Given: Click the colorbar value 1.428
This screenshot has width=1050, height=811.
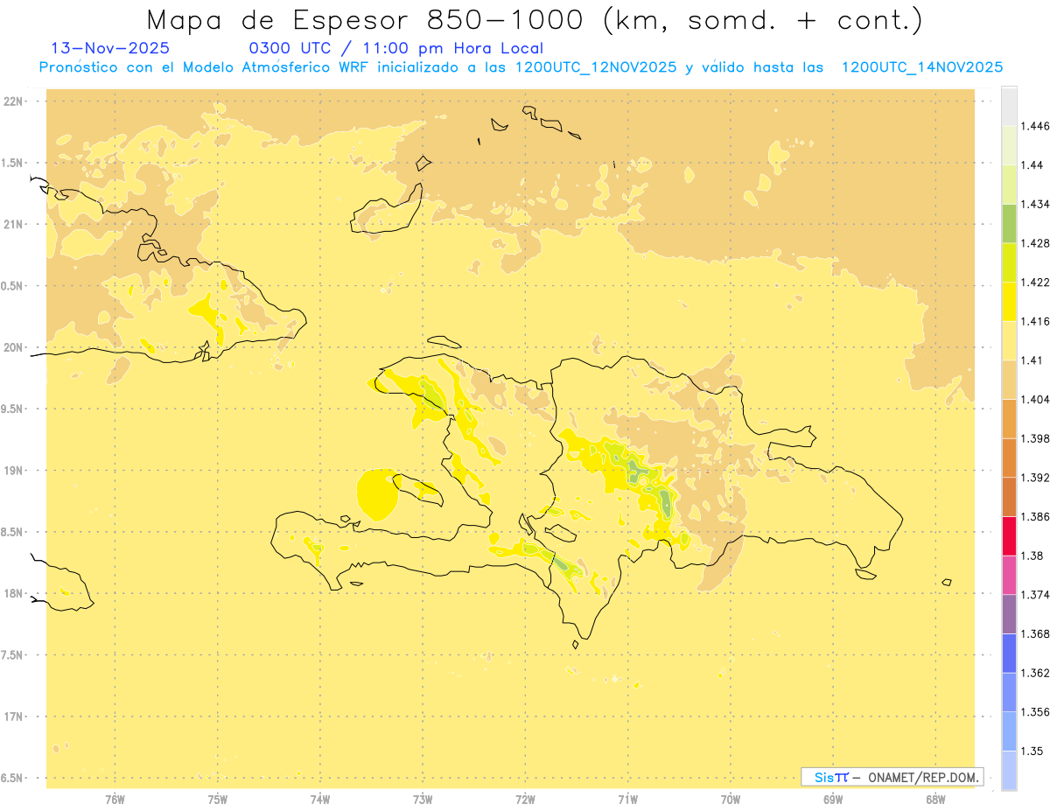Looking at the screenshot, I should [1035, 243].
